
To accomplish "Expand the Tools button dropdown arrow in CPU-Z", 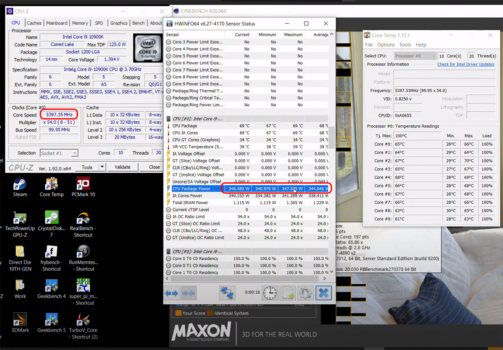I will [102, 167].
